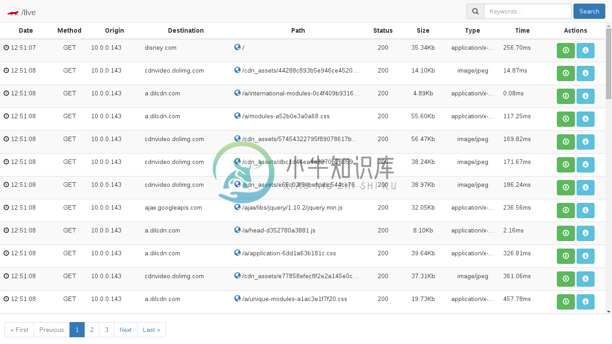View info for head-d352780a3881.js row
The height and width of the screenshot is (344, 612).
(586, 233)
